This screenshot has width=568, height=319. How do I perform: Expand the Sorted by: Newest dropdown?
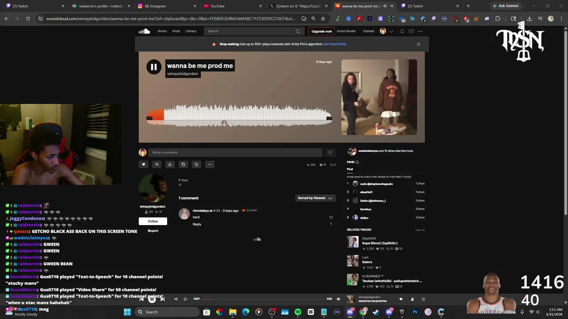315,198
